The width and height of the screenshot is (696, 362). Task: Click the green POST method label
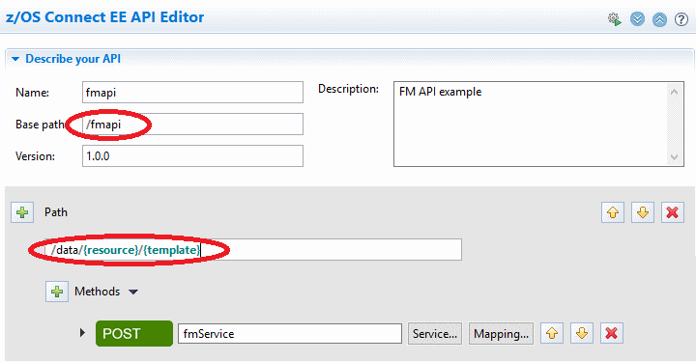(134, 333)
